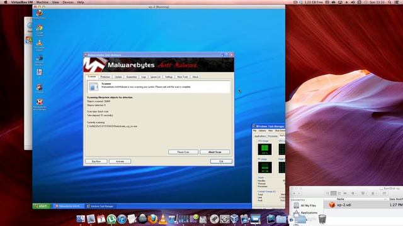Open VLC media player desktop icon

point(39,46)
